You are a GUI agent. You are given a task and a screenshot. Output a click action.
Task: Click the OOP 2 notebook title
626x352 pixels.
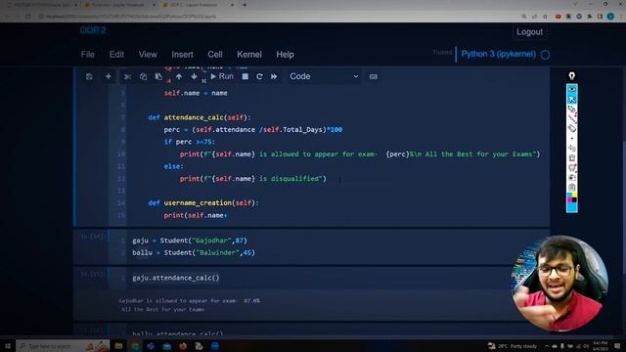pos(93,30)
